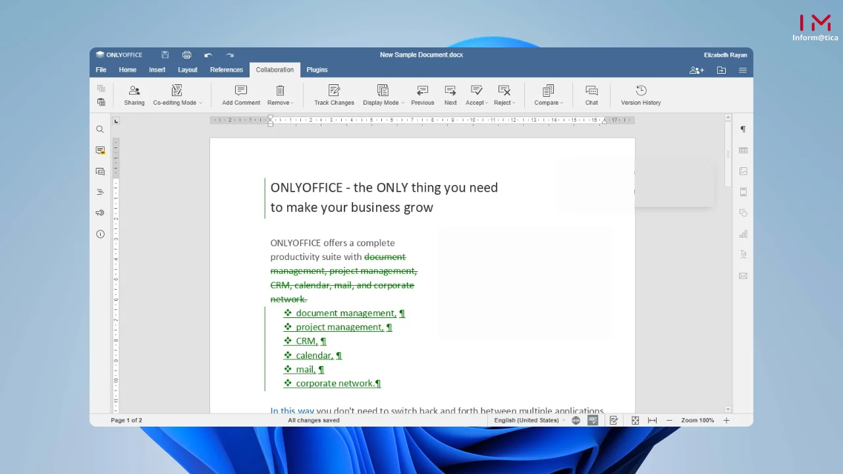Click the Save icon in title bar

pyautogui.click(x=165, y=55)
